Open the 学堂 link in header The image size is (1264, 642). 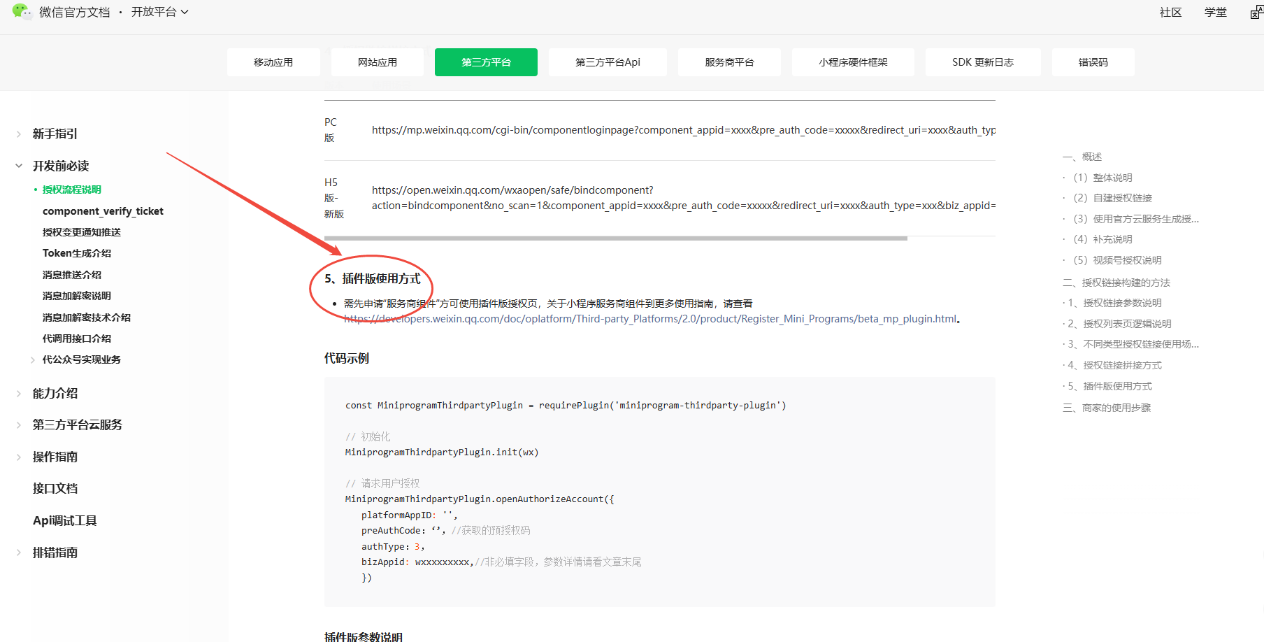pos(1215,12)
